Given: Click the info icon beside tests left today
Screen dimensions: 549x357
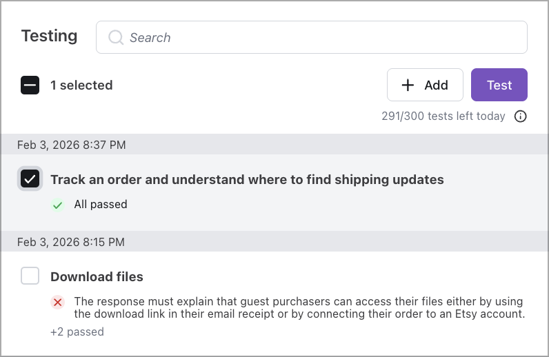Looking at the screenshot, I should 521,116.
